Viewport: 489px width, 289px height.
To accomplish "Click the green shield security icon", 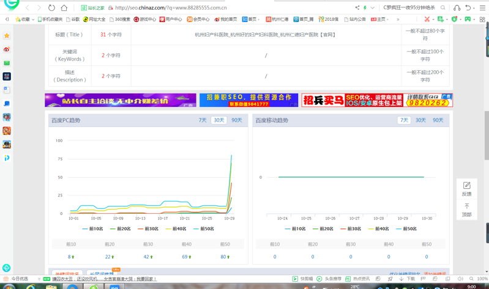I will click(x=454, y=20).
